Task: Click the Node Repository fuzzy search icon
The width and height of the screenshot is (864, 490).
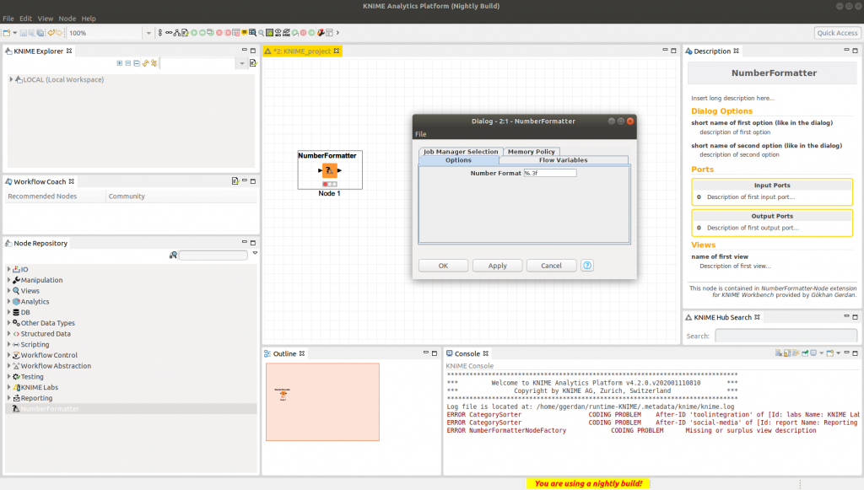Action: [x=173, y=255]
